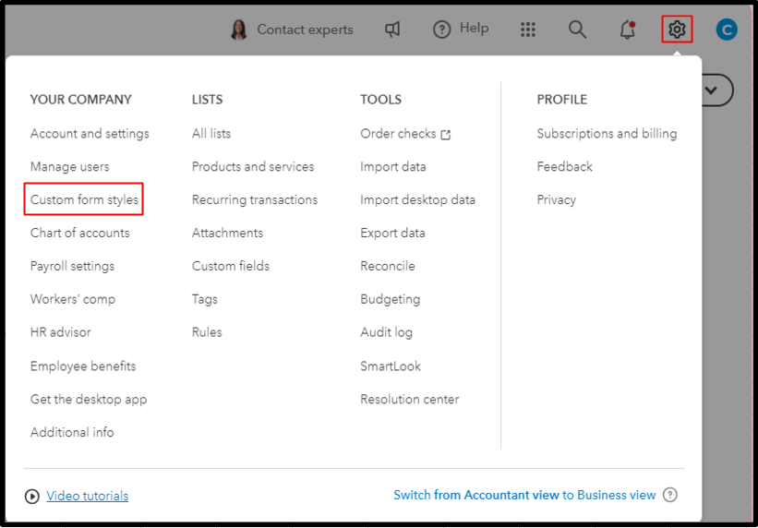Image resolution: width=758 pixels, height=528 pixels.
Task: Click Order checks
Action: click(398, 134)
